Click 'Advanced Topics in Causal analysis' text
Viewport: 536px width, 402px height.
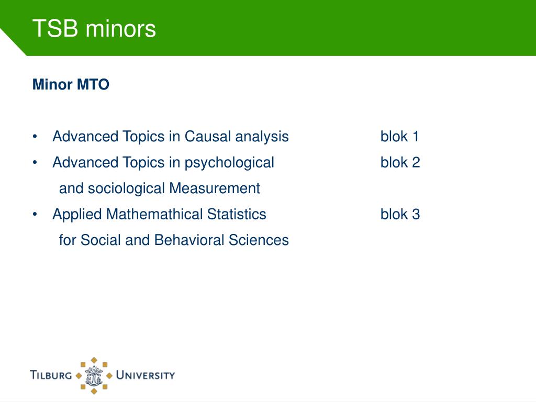coord(171,137)
